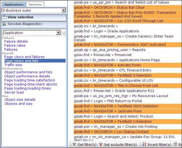This screenshot has height=148, width=182.
Task: Select row 'gsiav.fnd » frmservlet » frmservlet'
Action: 128,55
